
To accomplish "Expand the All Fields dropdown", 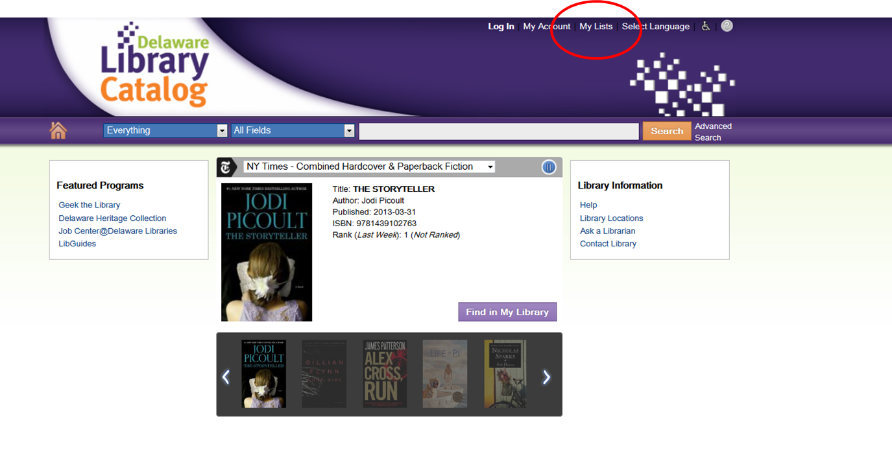I will click(293, 130).
